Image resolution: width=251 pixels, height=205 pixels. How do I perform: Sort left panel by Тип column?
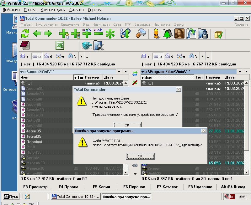pyautogui.click(x=78, y=77)
